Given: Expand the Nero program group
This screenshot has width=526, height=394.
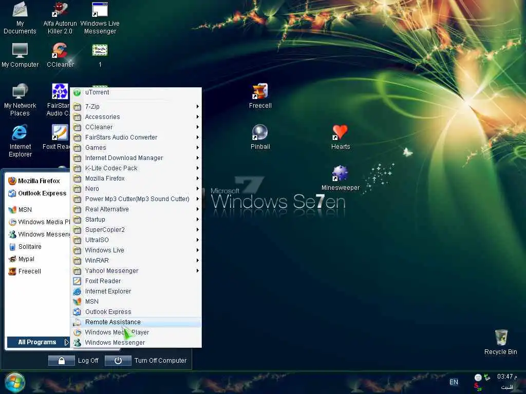Looking at the screenshot, I should [137, 189].
